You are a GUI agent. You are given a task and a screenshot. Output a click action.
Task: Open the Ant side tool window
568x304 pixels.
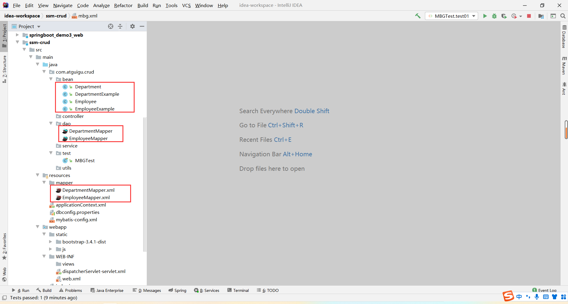coord(564,89)
